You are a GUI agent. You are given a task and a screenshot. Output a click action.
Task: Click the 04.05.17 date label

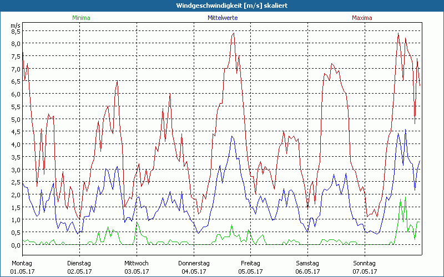[194, 272]
